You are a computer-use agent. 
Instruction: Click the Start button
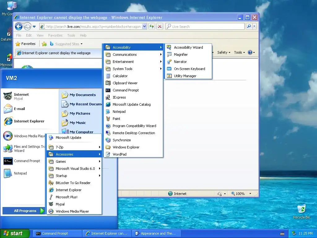[x=15, y=233]
